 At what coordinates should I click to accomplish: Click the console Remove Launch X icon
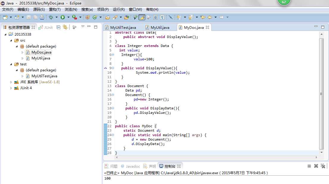point(316,166)
